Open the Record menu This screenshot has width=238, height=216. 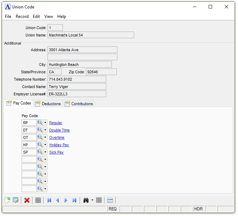point(22,16)
